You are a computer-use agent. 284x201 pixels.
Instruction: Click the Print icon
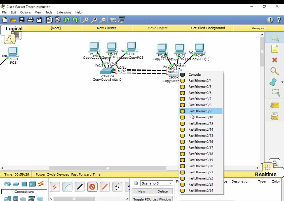[30, 20]
